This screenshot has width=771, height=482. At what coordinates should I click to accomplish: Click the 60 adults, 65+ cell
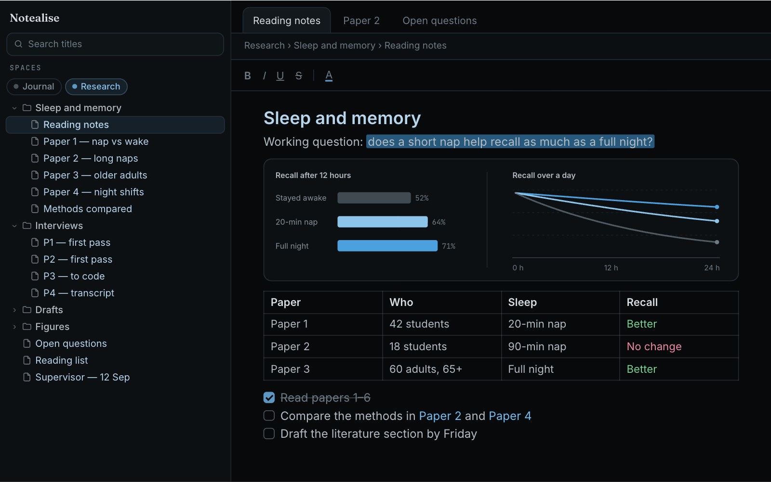pos(442,369)
